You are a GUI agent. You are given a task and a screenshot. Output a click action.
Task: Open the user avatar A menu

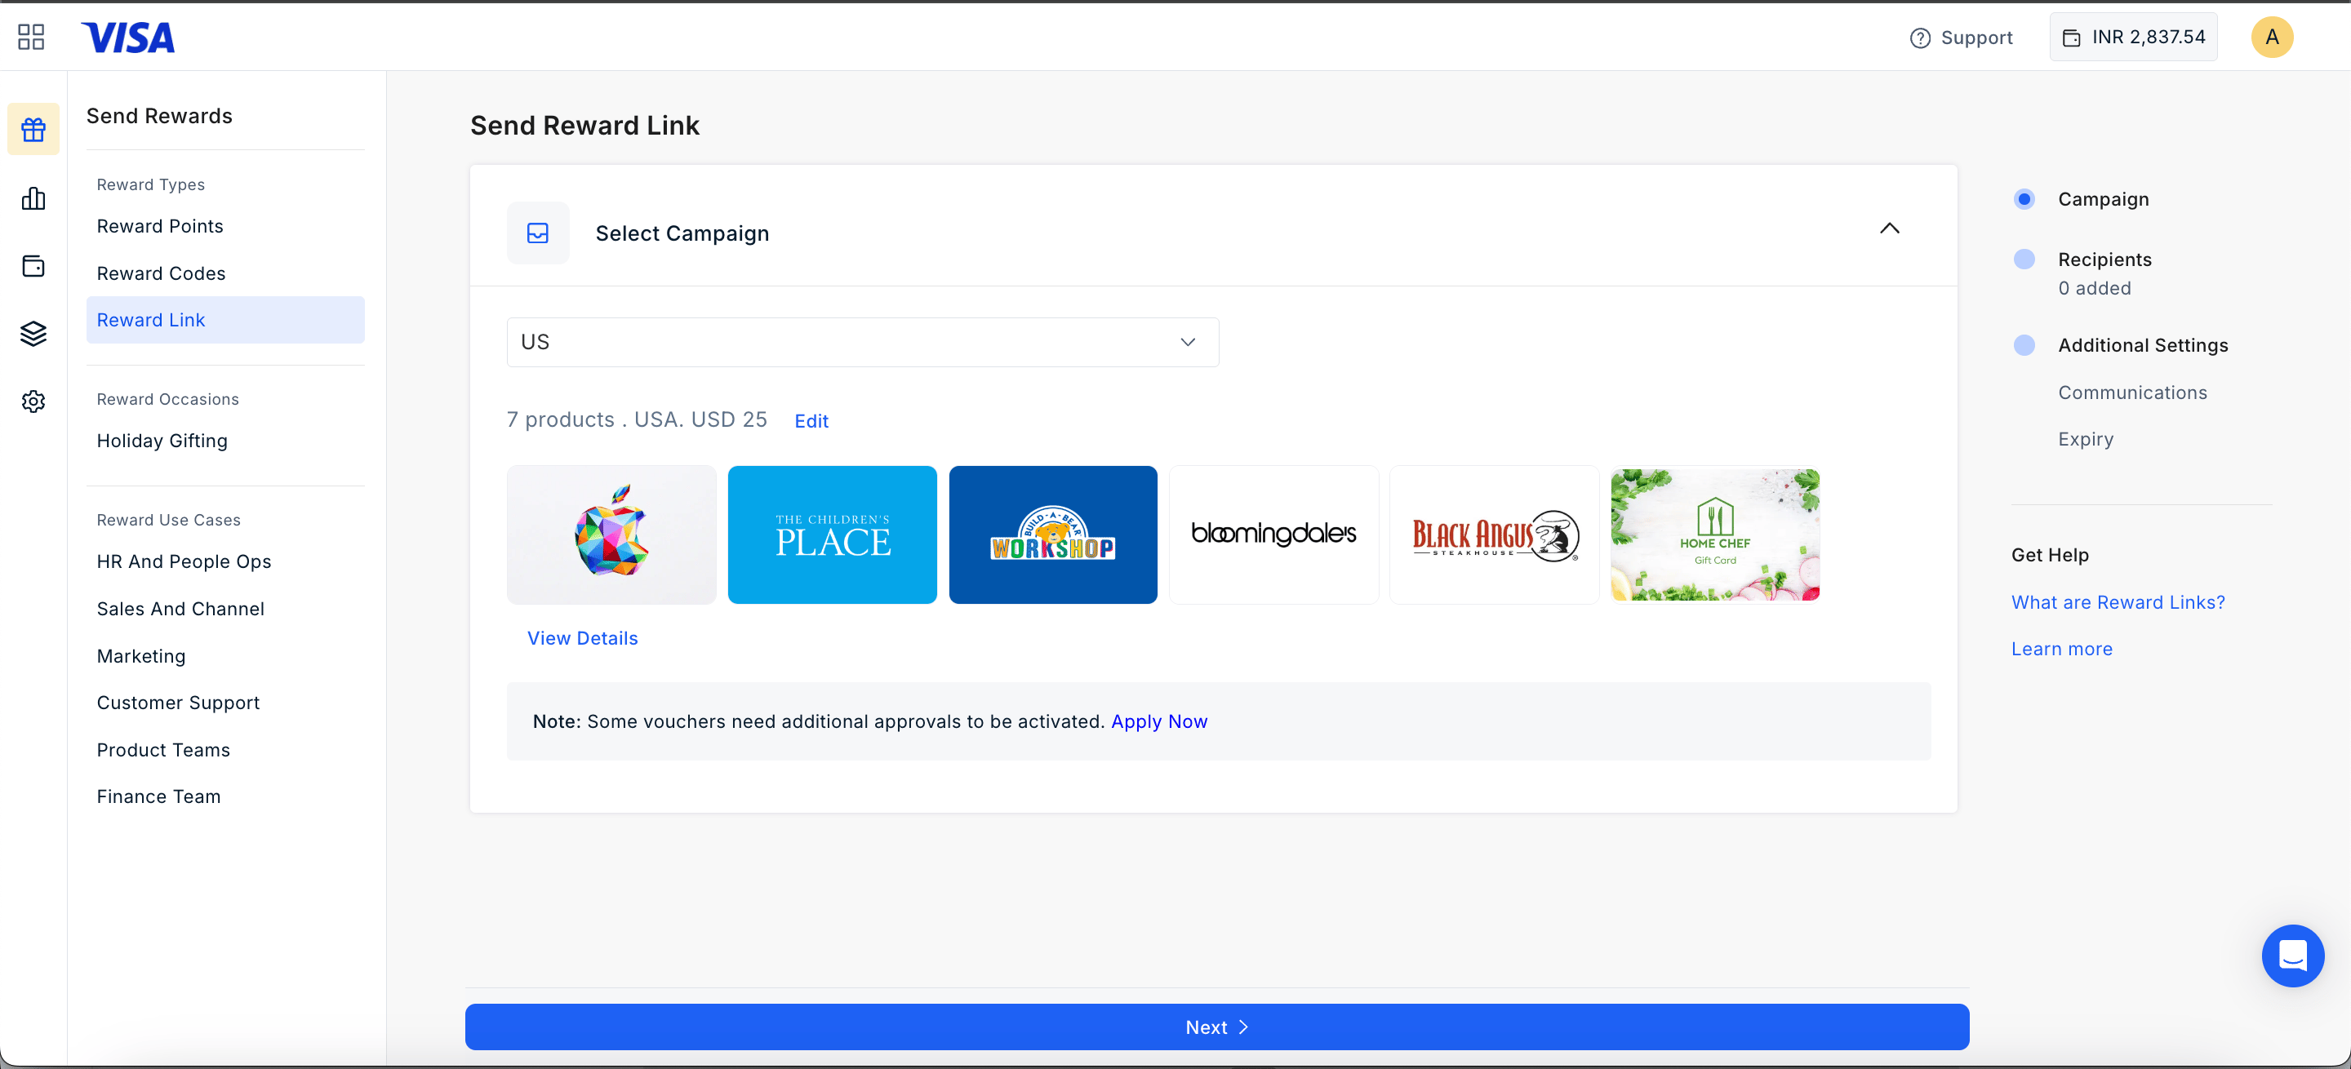(2272, 38)
